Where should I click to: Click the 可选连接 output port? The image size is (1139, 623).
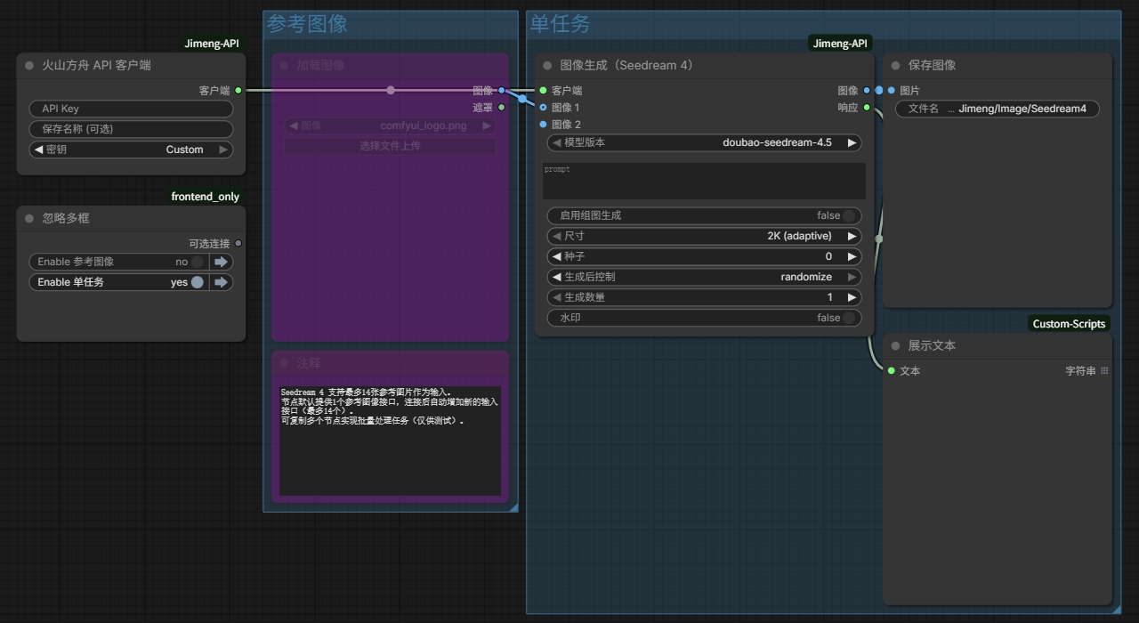pos(238,243)
